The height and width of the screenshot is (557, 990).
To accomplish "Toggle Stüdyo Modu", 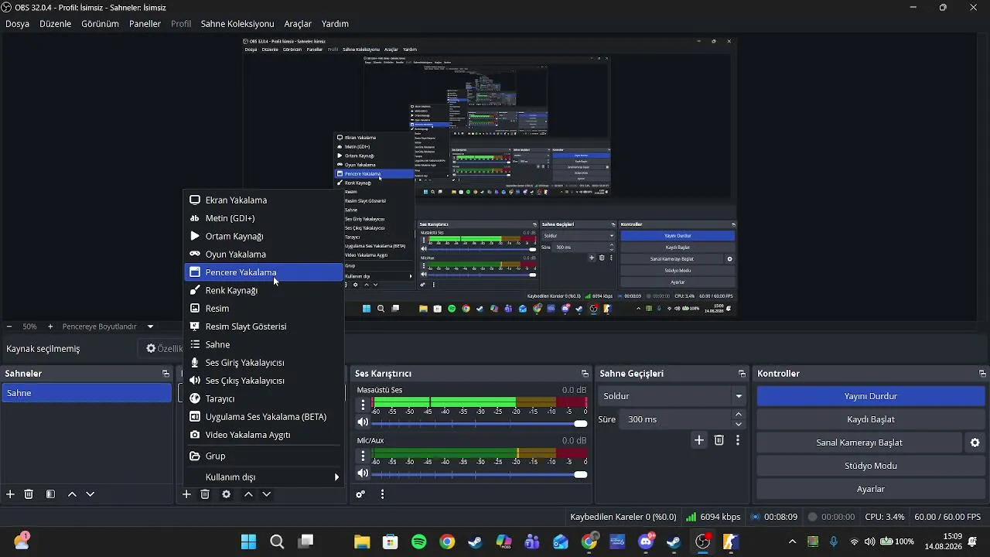I will (x=871, y=466).
